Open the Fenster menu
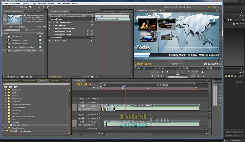 click(x=66, y=3)
